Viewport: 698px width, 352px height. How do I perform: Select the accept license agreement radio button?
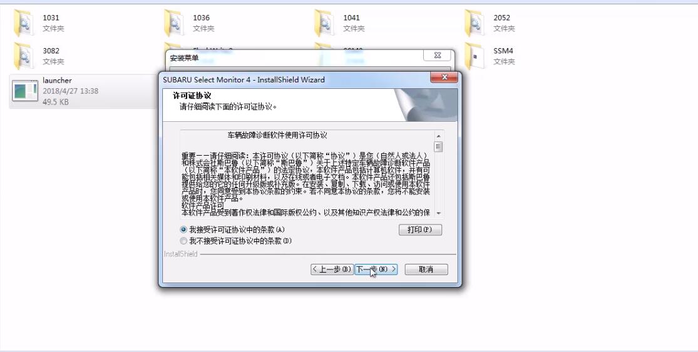(183, 230)
